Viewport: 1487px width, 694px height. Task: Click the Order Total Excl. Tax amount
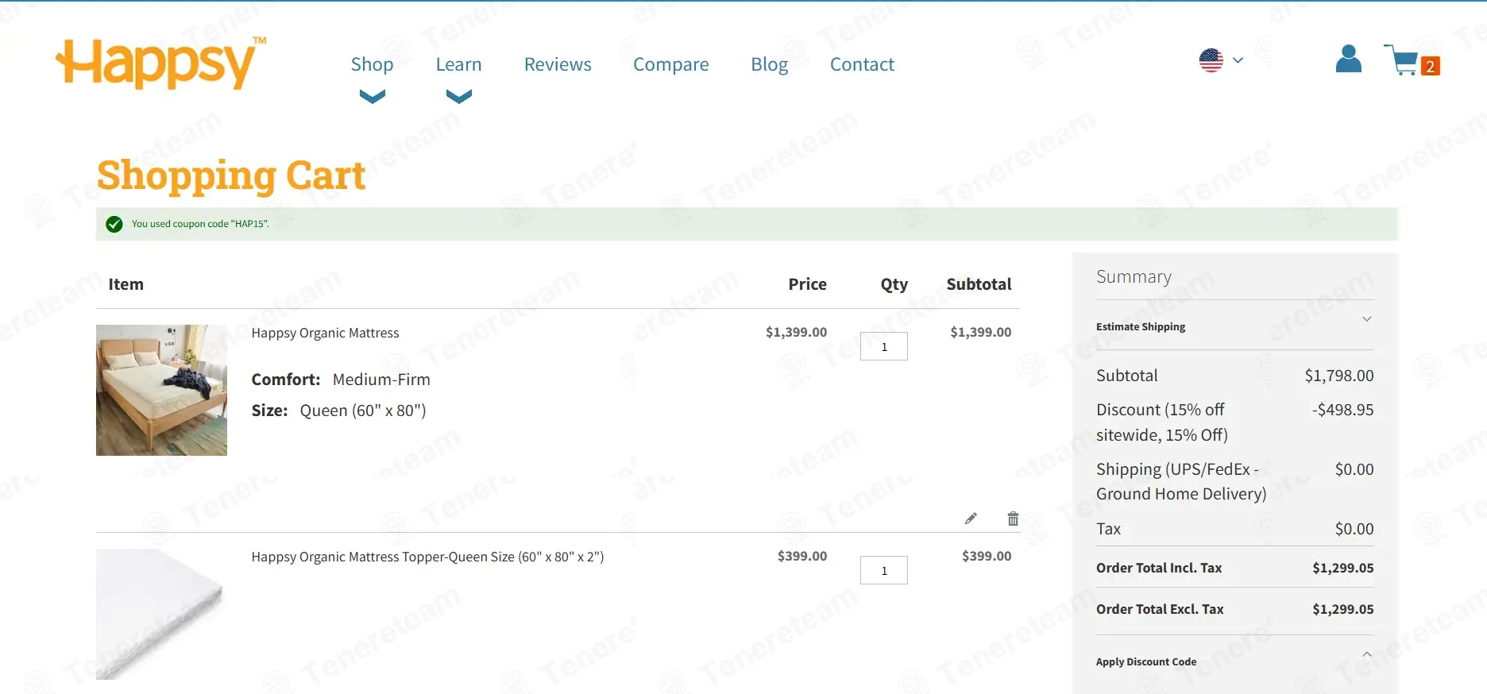tap(1342, 609)
